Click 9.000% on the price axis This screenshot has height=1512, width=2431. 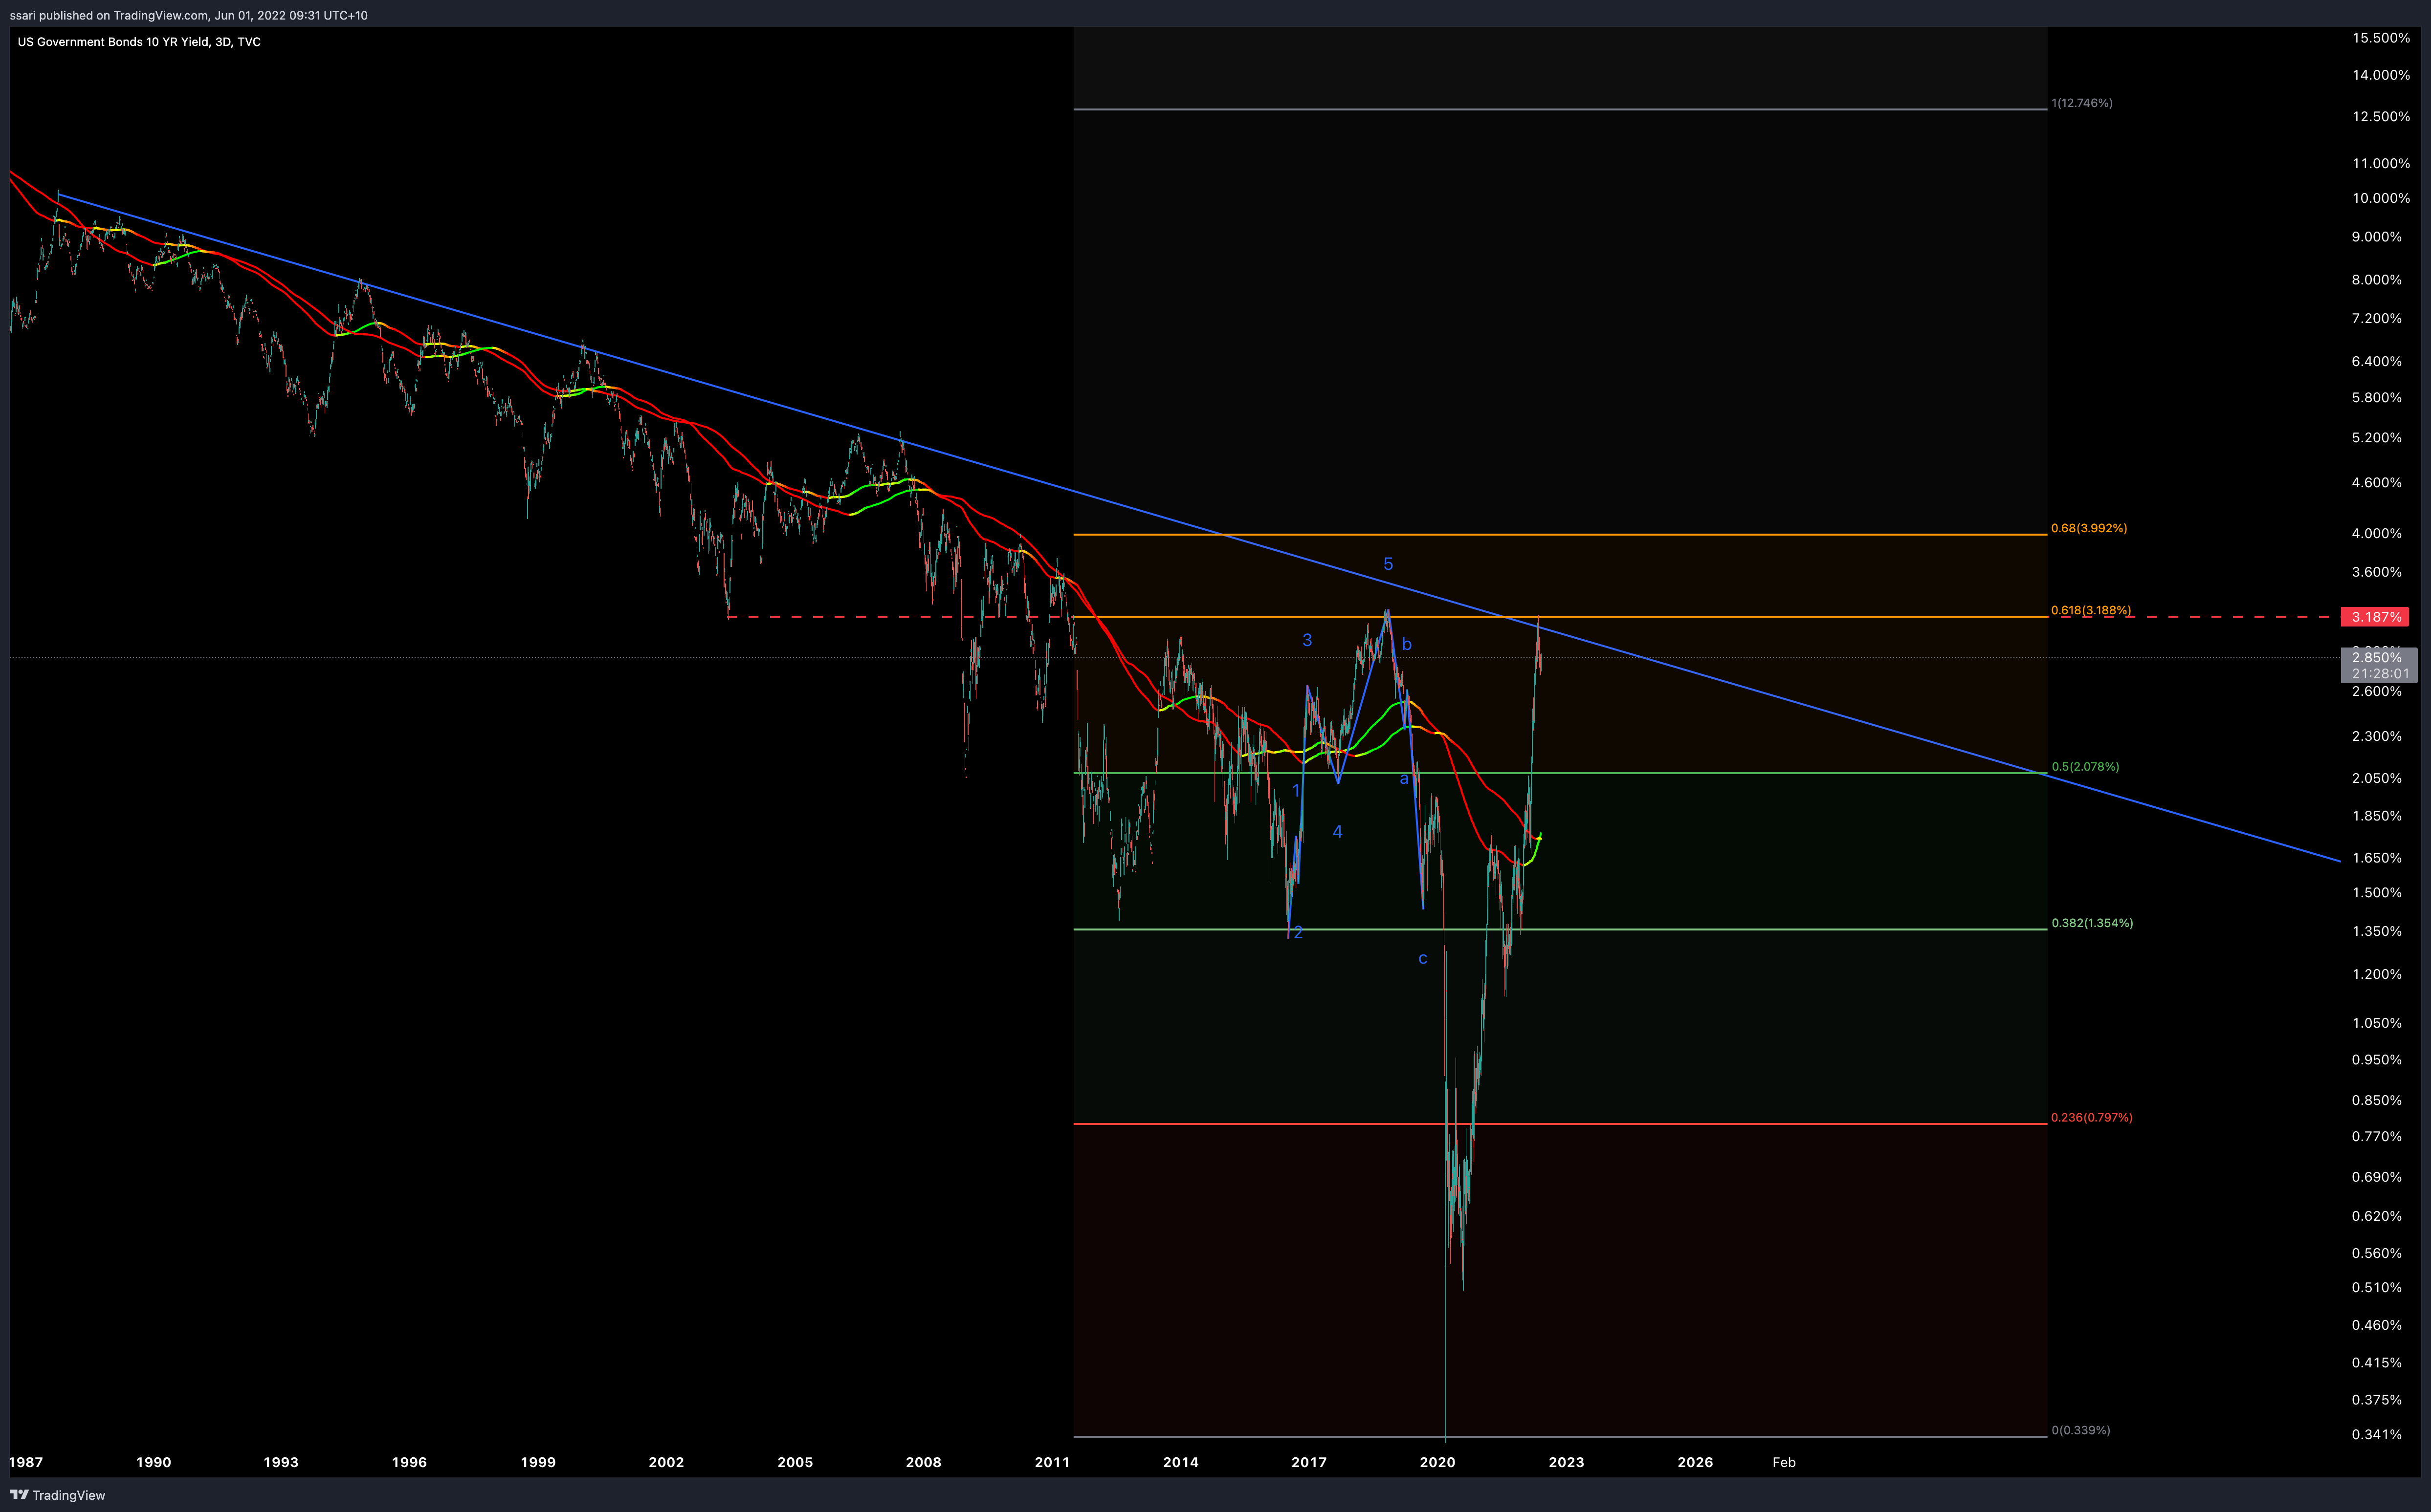(2377, 237)
